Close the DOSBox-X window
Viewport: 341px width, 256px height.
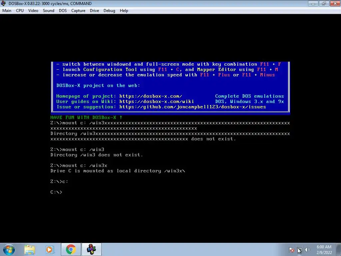coord(335,3)
